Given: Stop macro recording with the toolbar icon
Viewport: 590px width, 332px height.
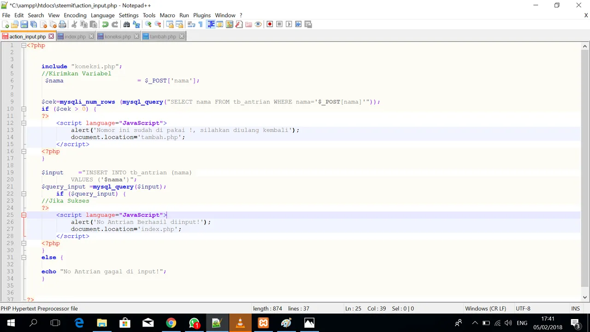Looking at the screenshot, I should (279, 24).
